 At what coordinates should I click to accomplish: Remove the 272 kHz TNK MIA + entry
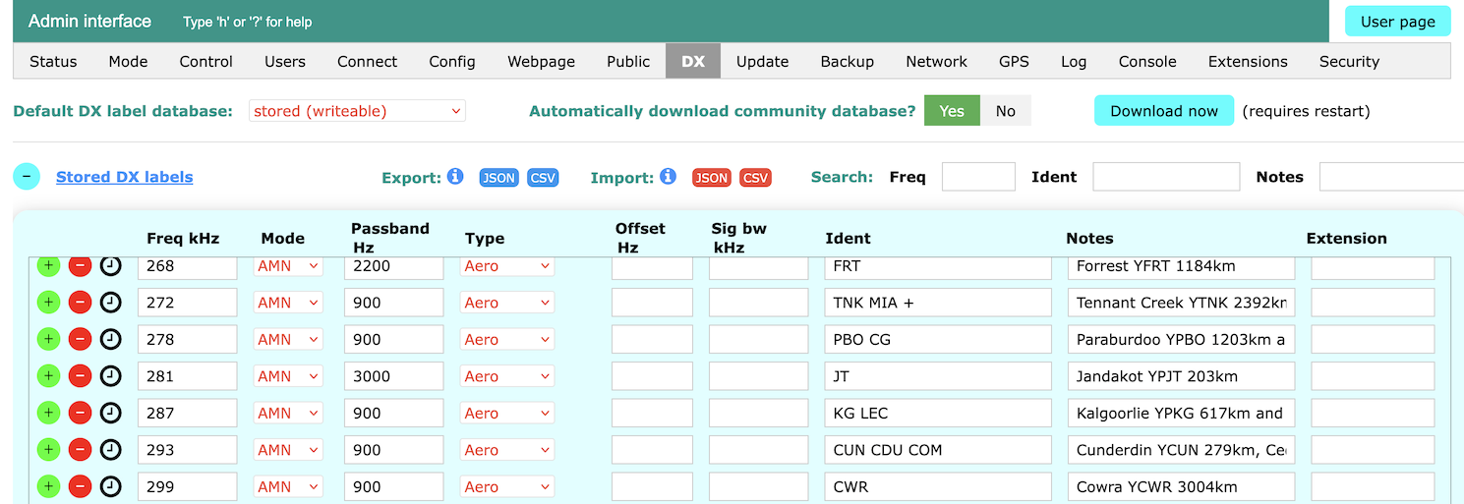pyautogui.click(x=80, y=303)
